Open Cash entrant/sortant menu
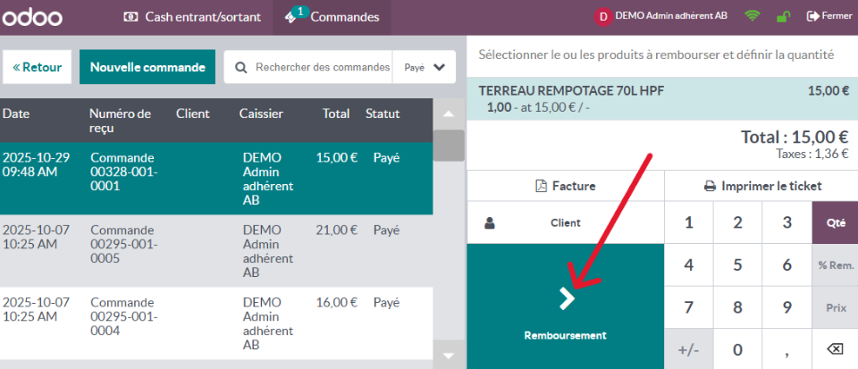The height and width of the screenshot is (369, 858). [x=194, y=17]
